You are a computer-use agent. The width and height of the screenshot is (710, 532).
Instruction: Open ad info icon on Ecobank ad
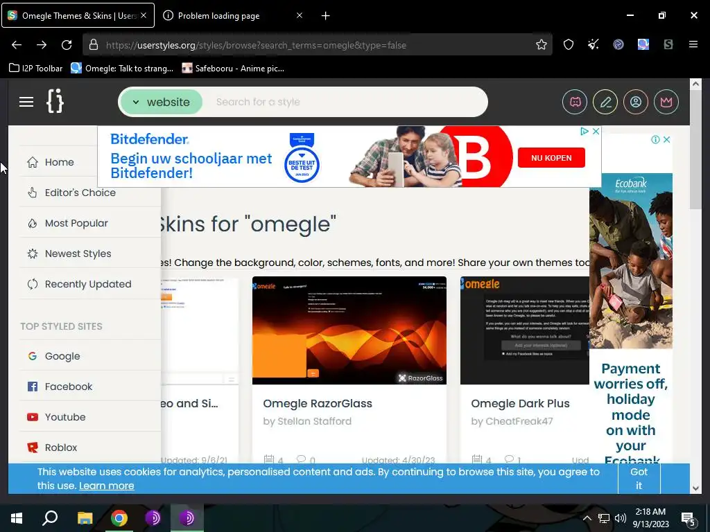pos(655,139)
